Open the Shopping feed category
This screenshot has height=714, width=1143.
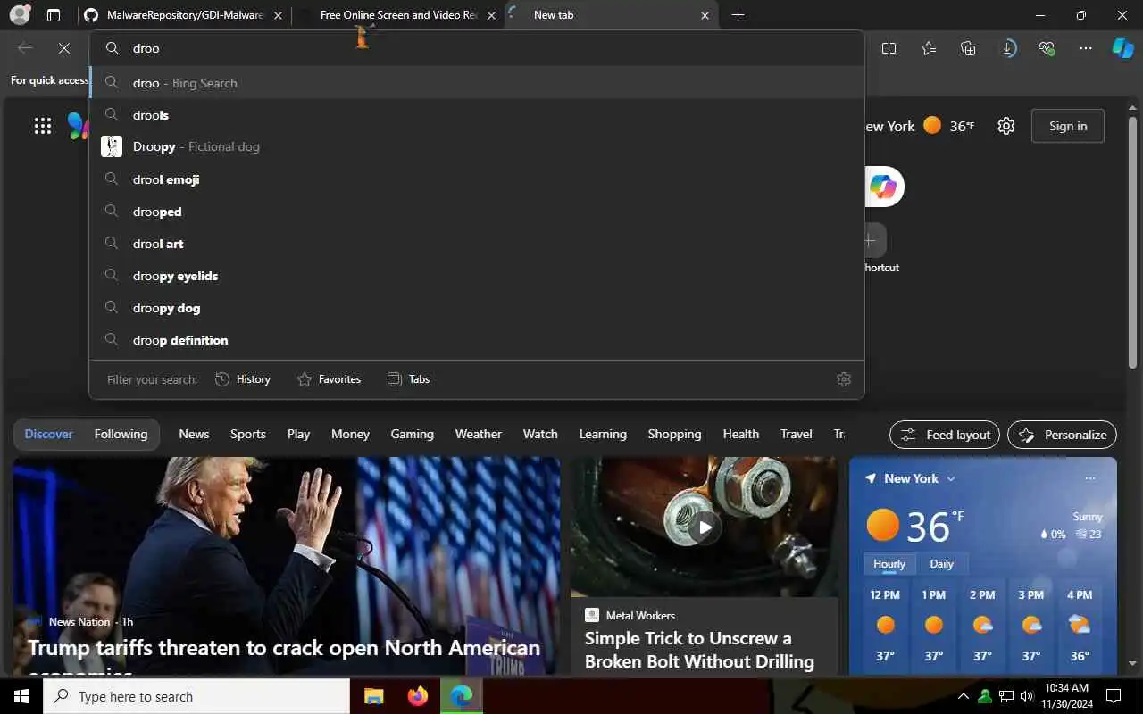674,434
